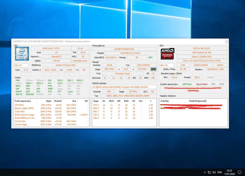The image size is (245, 176).
Task: Select the Uncore Zegar row
Action: coord(51,124)
